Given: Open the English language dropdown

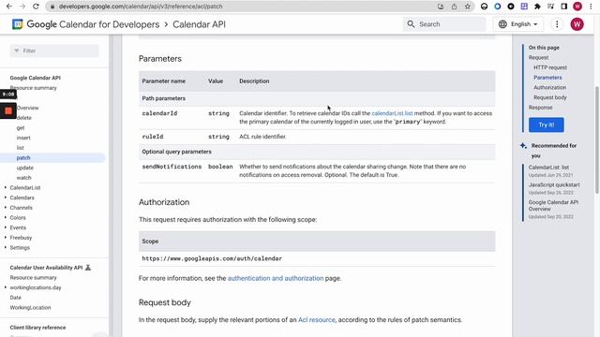Looking at the screenshot, I should pos(518,24).
